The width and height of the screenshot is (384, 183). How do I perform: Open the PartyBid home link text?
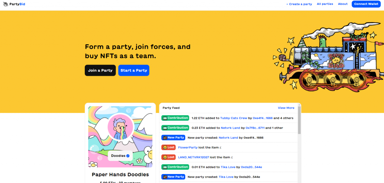[17, 4]
